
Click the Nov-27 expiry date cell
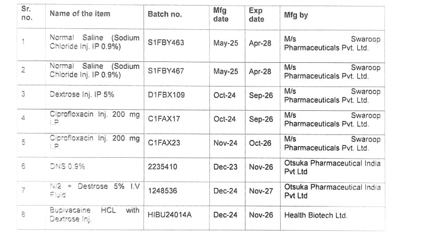click(x=261, y=191)
